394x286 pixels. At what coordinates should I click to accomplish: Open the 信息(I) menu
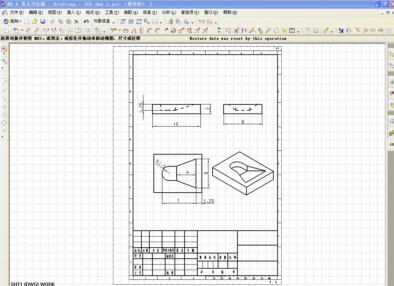coord(150,12)
